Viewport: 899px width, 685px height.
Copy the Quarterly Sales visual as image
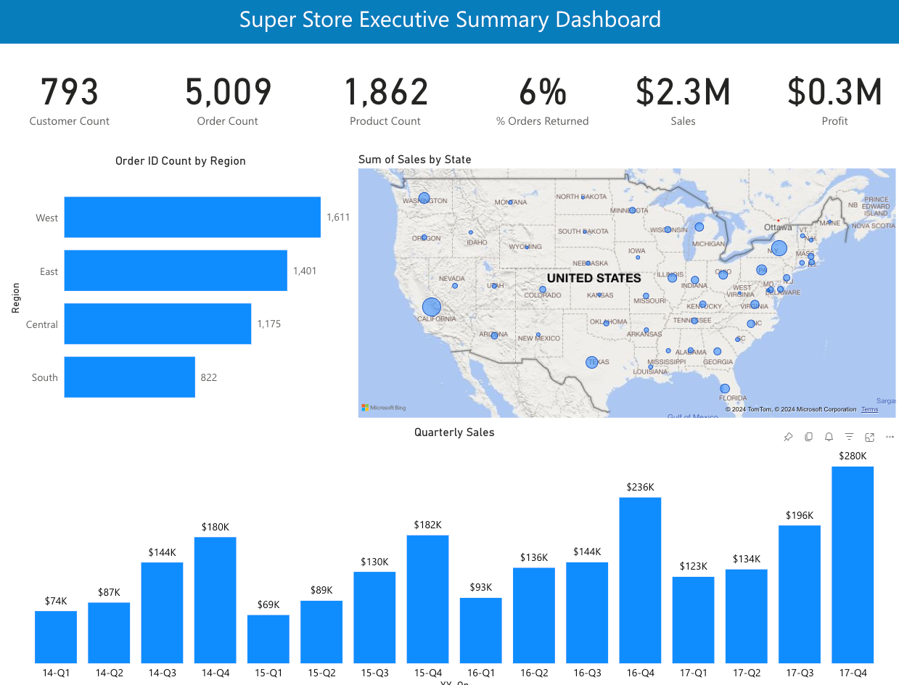pyautogui.click(x=808, y=437)
